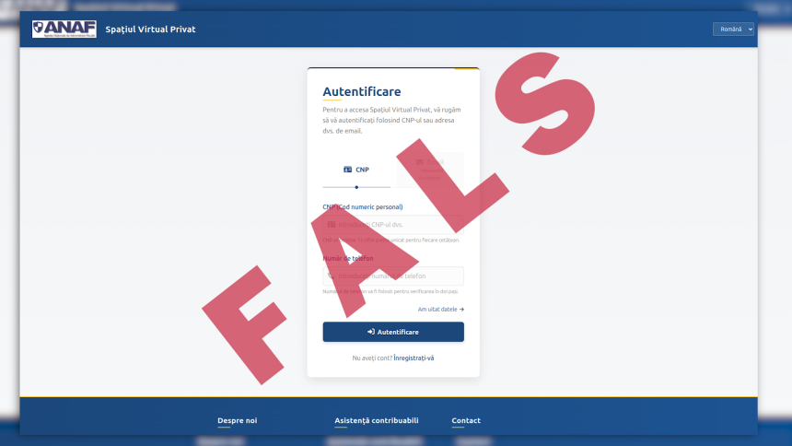This screenshot has height=446, width=792.
Task: Open the Contact footer section
Action: [x=466, y=420]
